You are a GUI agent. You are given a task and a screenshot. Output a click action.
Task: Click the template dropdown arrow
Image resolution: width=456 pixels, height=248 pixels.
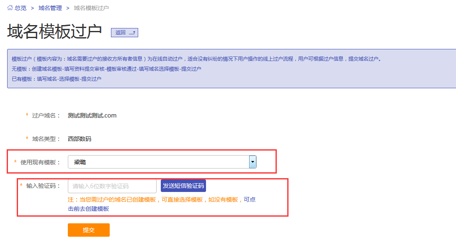click(252, 162)
